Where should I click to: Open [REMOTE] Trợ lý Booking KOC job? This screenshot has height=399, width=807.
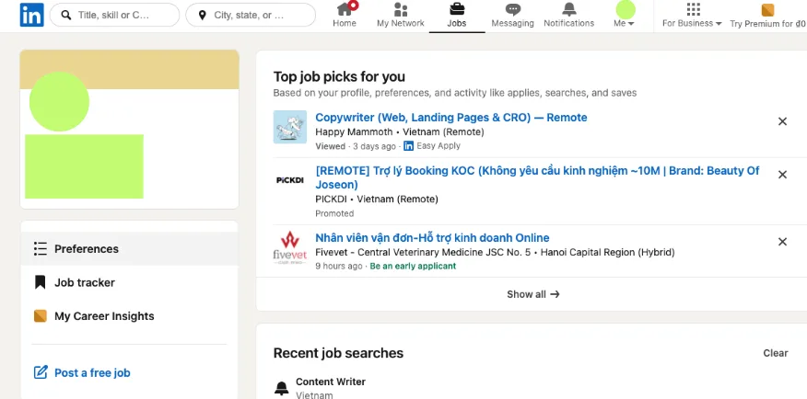click(537, 177)
